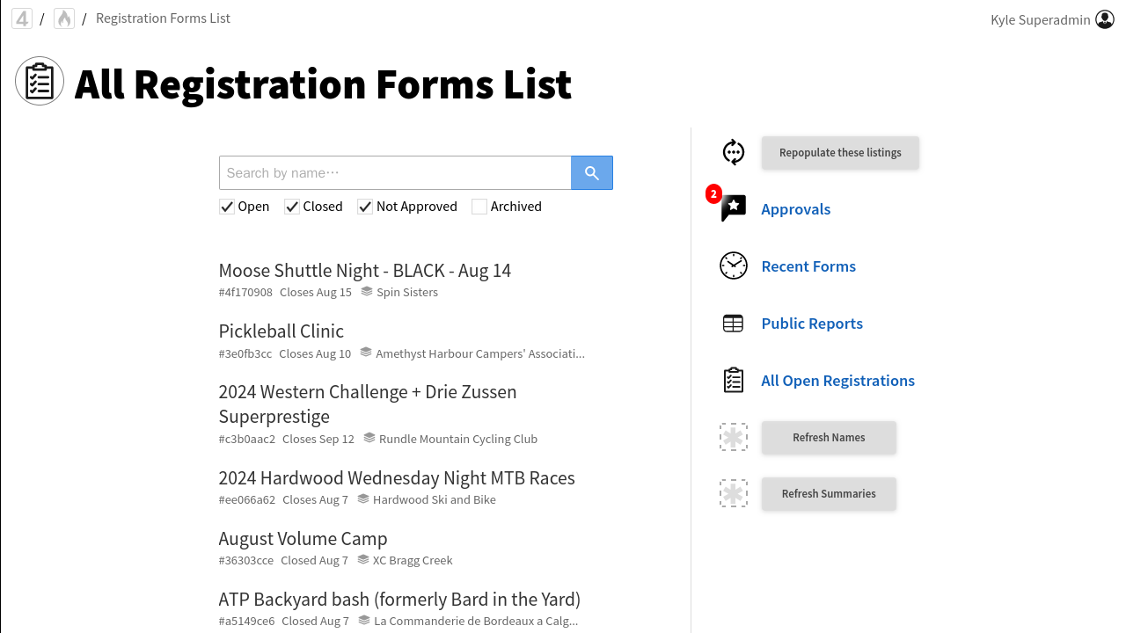The width and height of the screenshot is (1126, 633).
Task: Focus the Search by name field
Action: pyautogui.click(x=395, y=173)
